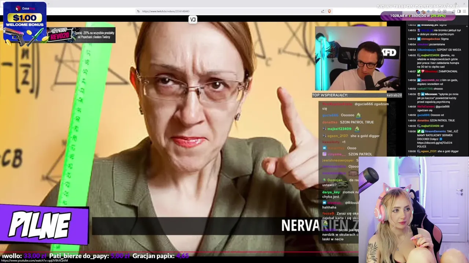
Task: Click the youtube.com/watch status bar link
Action: 34,261
